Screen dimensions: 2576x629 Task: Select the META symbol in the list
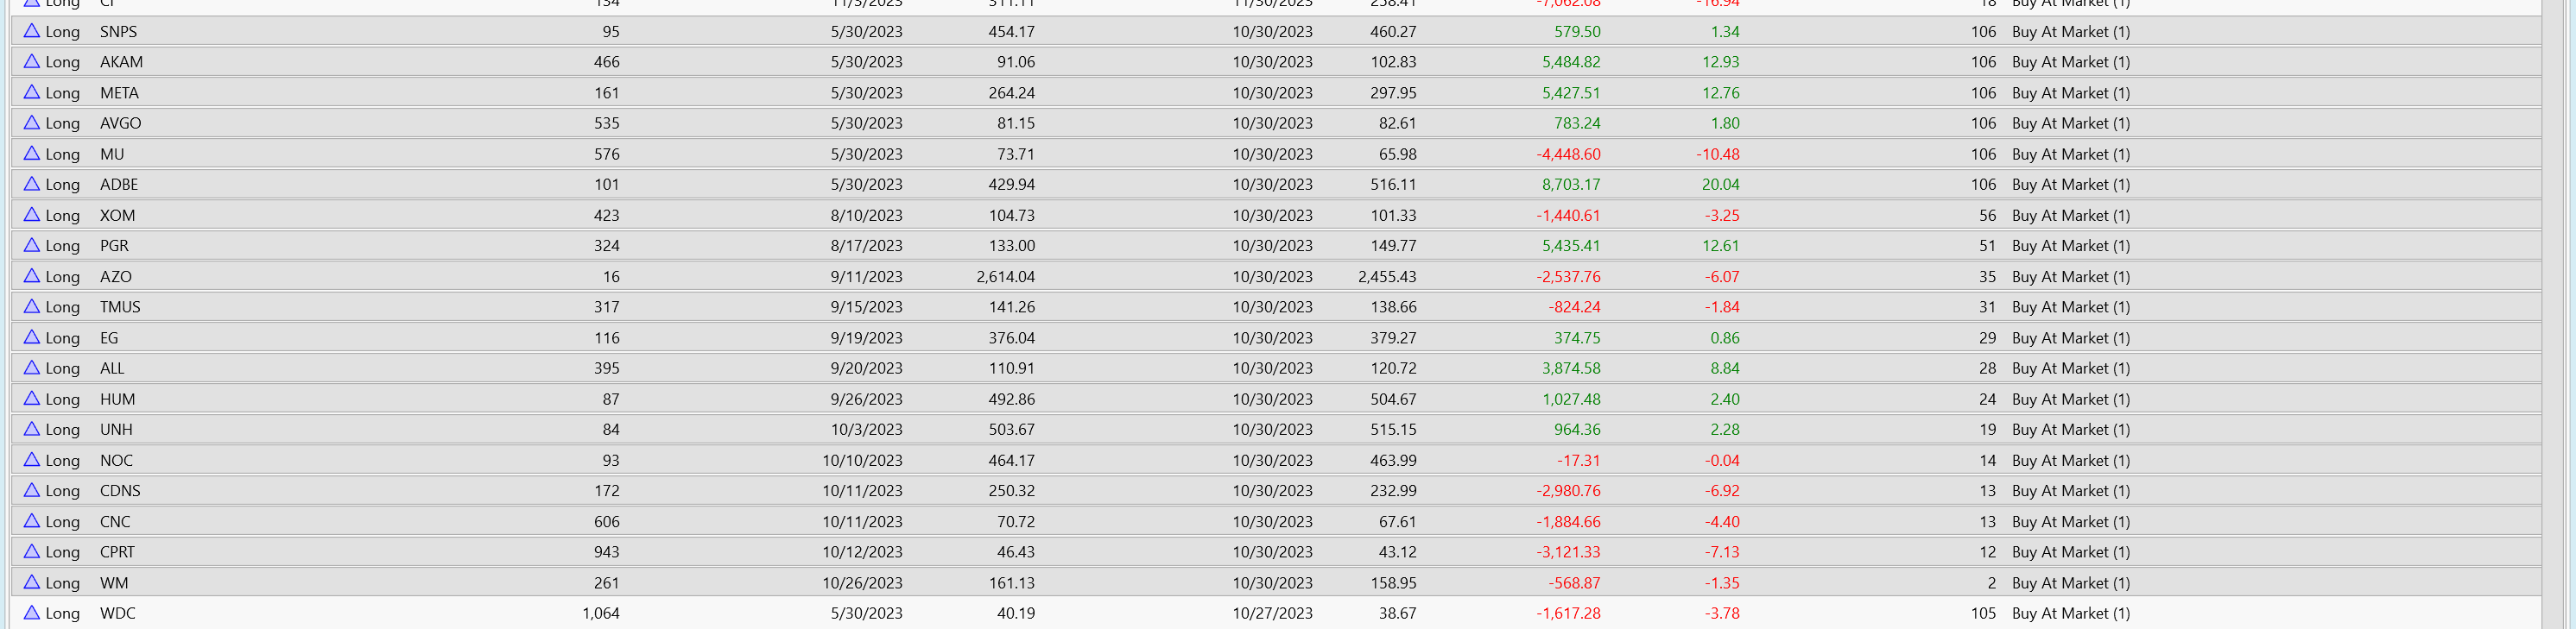pyautogui.click(x=119, y=93)
